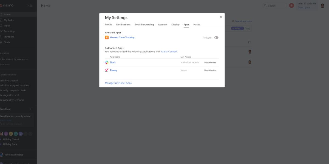Open the Manage Developer Apps link
This screenshot has width=329, height=164.
point(118,83)
